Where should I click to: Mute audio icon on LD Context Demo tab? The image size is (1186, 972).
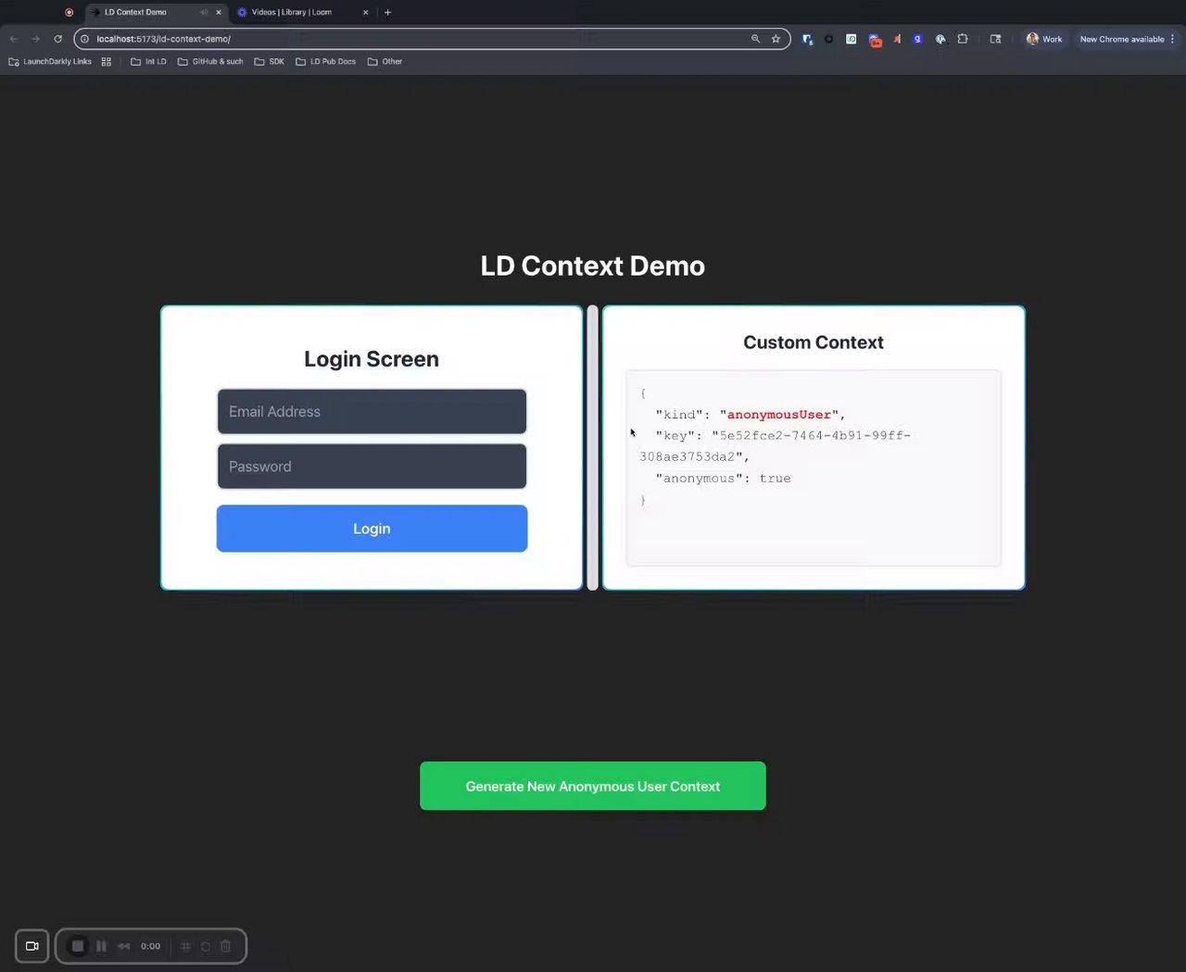(204, 13)
